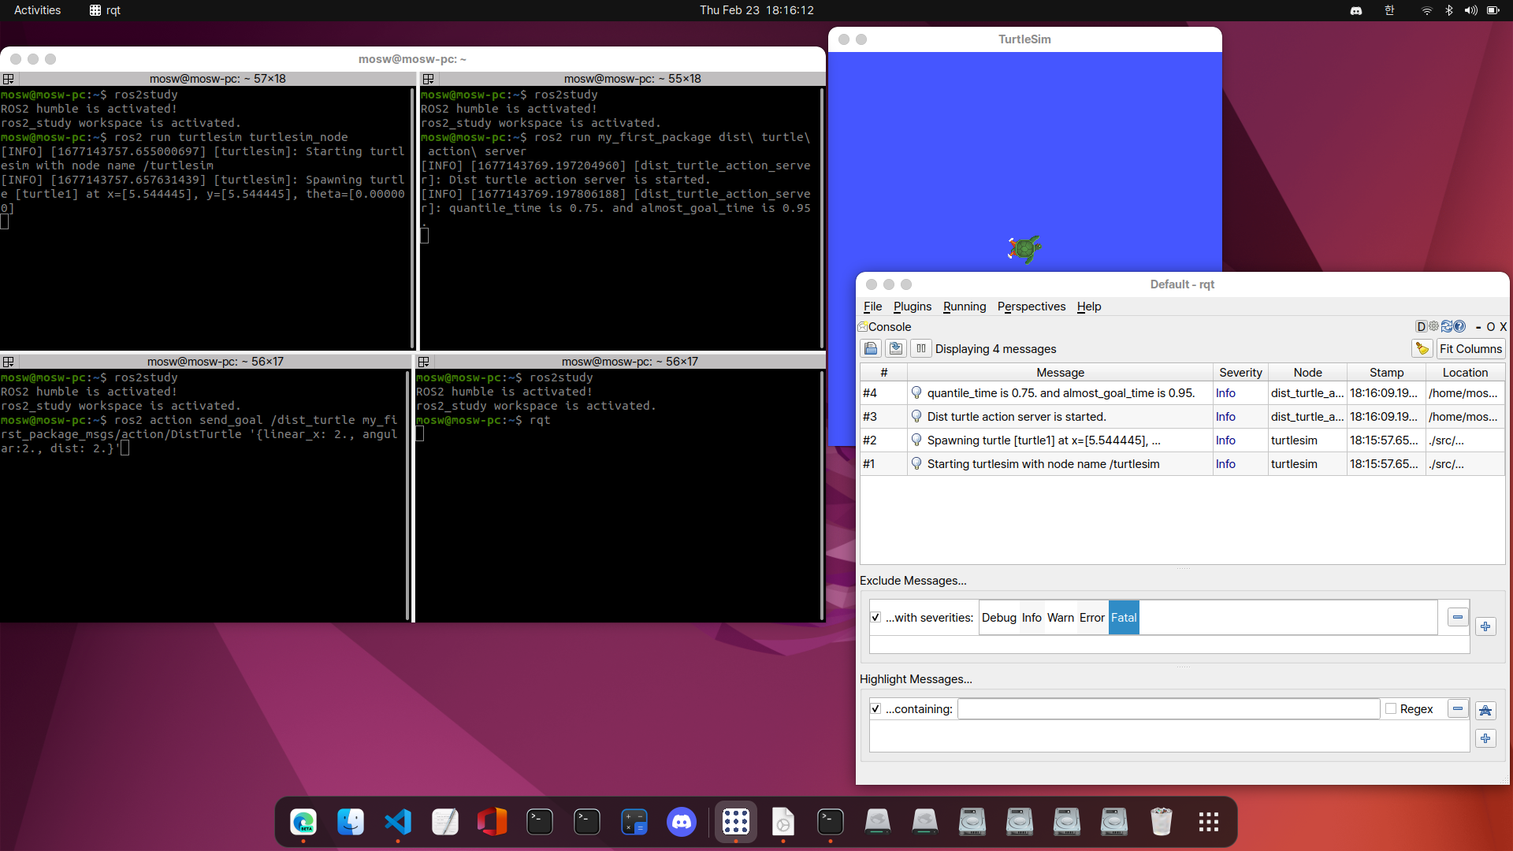
Task: Pause the console message stream
Action: point(920,348)
